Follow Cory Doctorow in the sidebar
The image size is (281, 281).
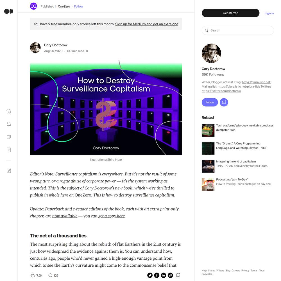pos(210,102)
